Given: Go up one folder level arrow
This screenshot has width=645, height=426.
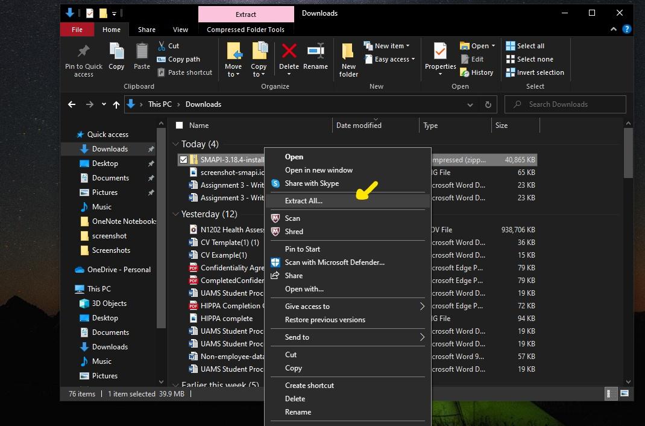Looking at the screenshot, I should (117, 104).
